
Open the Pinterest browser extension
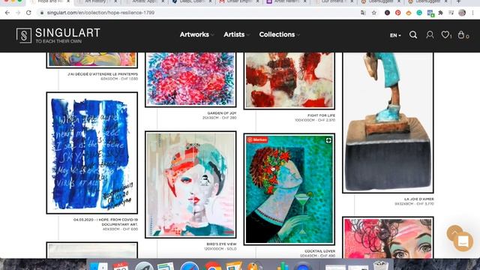398,13
